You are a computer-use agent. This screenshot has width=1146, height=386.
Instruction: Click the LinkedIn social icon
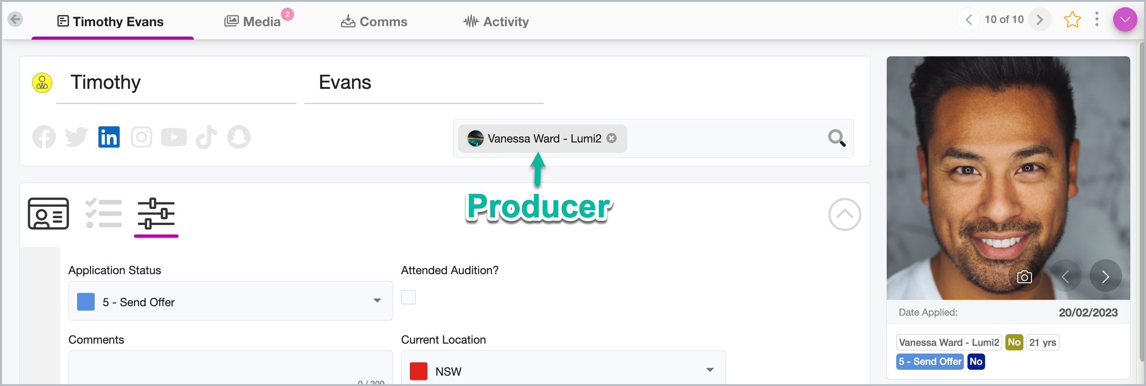(109, 137)
